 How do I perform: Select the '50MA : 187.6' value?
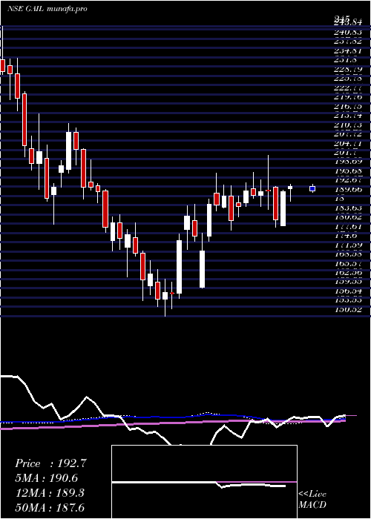[50, 507]
